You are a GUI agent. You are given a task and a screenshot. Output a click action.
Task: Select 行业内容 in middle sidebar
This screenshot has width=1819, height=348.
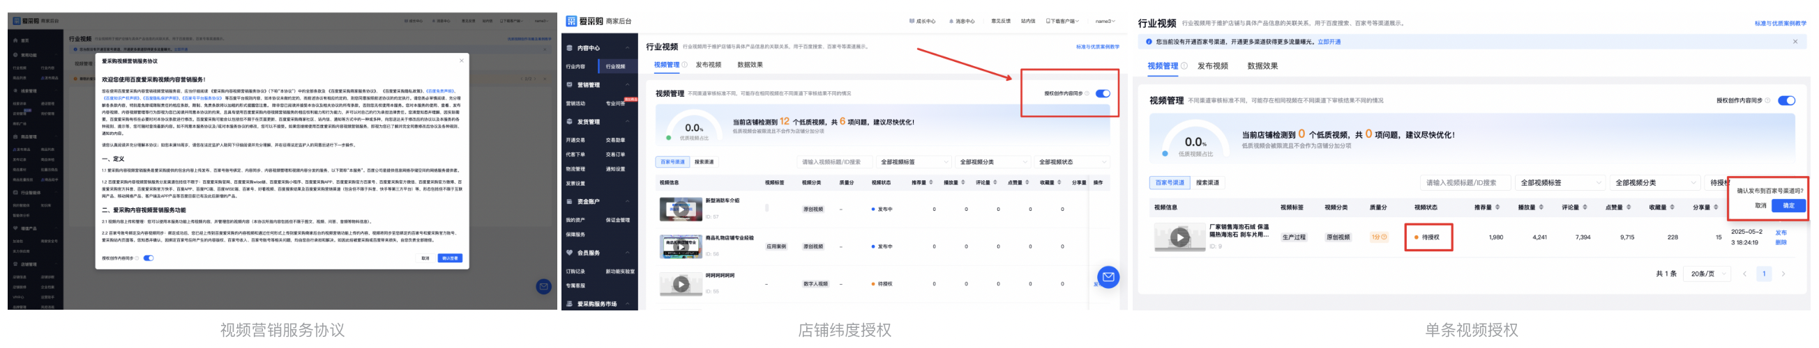tap(575, 66)
